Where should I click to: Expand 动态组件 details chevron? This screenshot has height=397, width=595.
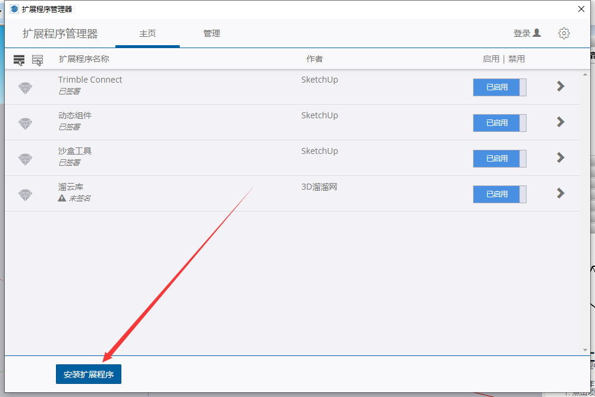(560, 122)
